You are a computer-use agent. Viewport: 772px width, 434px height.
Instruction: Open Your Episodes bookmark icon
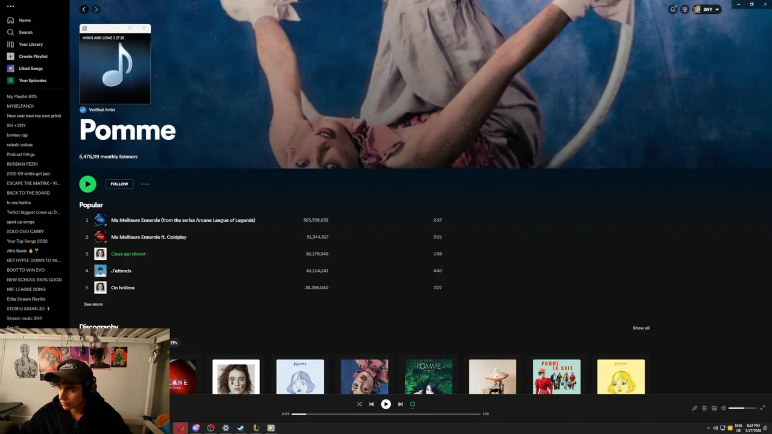coord(10,80)
